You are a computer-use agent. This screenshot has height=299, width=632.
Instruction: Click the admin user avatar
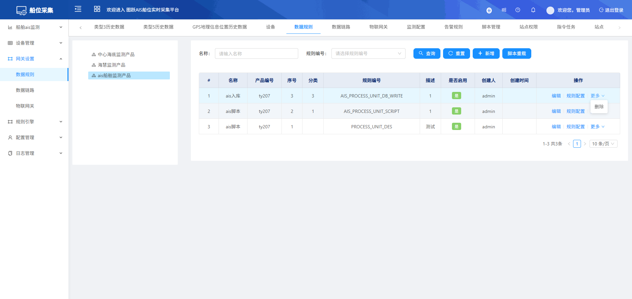tap(550, 11)
